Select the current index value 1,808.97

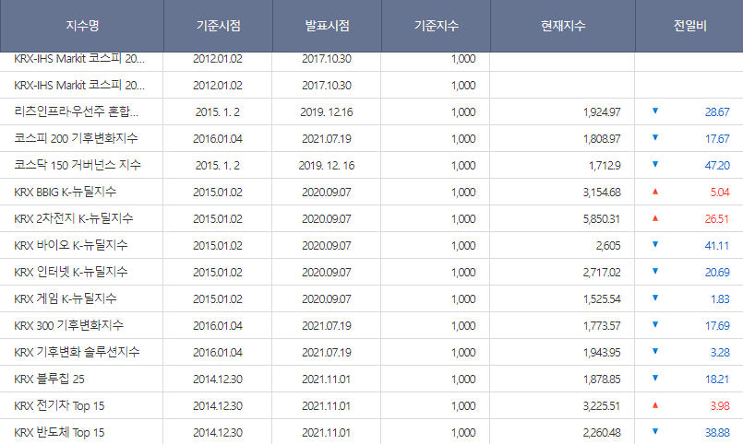602,139
